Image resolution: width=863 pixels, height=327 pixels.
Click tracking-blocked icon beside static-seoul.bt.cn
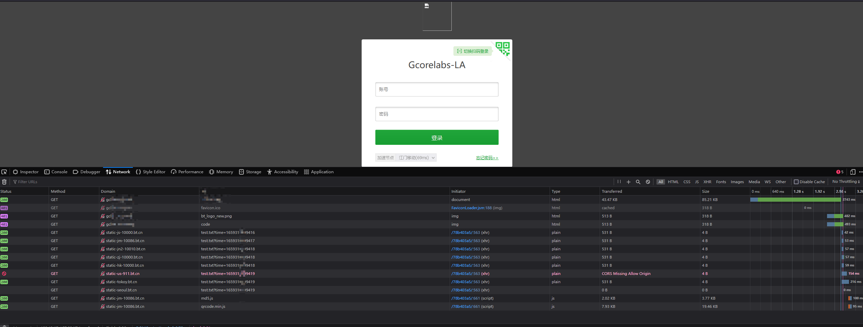[x=103, y=290]
